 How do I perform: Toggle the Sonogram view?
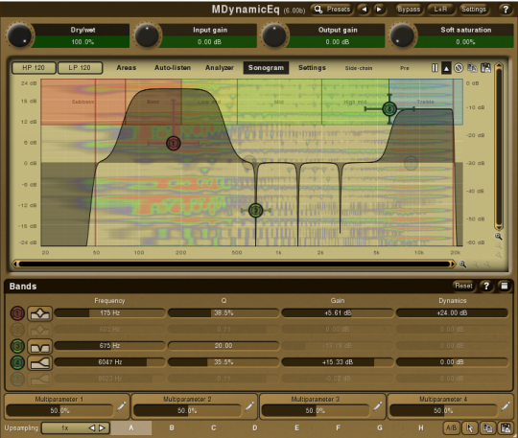pos(266,68)
